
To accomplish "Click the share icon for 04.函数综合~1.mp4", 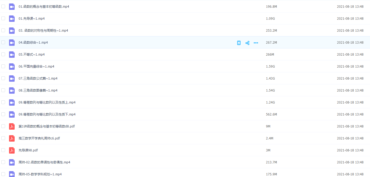I will click(x=247, y=43).
